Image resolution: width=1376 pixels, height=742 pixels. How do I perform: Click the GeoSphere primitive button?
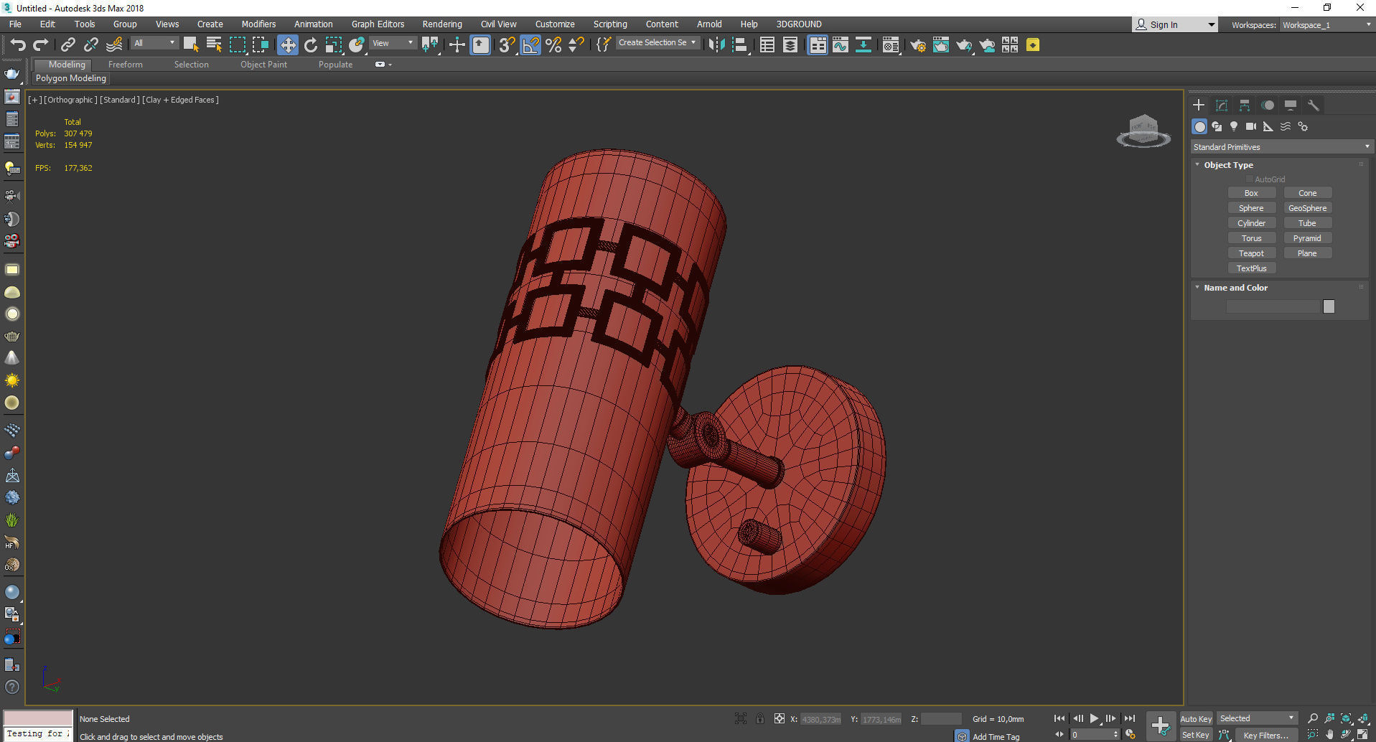pos(1307,208)
